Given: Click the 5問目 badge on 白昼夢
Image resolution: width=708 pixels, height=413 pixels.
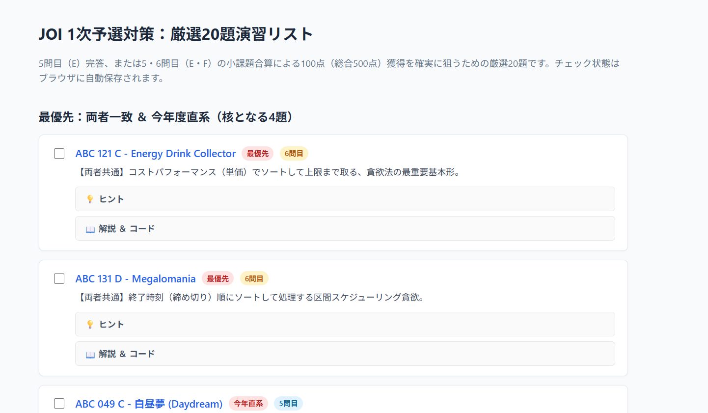Looking at the screenshot, I should pos(289,404).
